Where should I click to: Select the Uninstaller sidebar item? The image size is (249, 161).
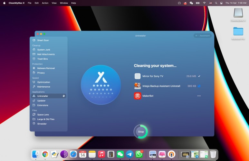49,96
